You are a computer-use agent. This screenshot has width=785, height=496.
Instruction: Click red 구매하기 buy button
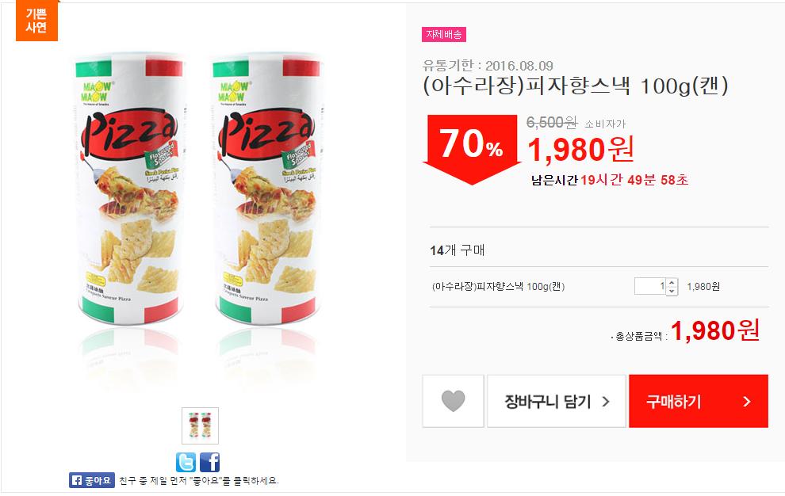(x=699, y=401)
